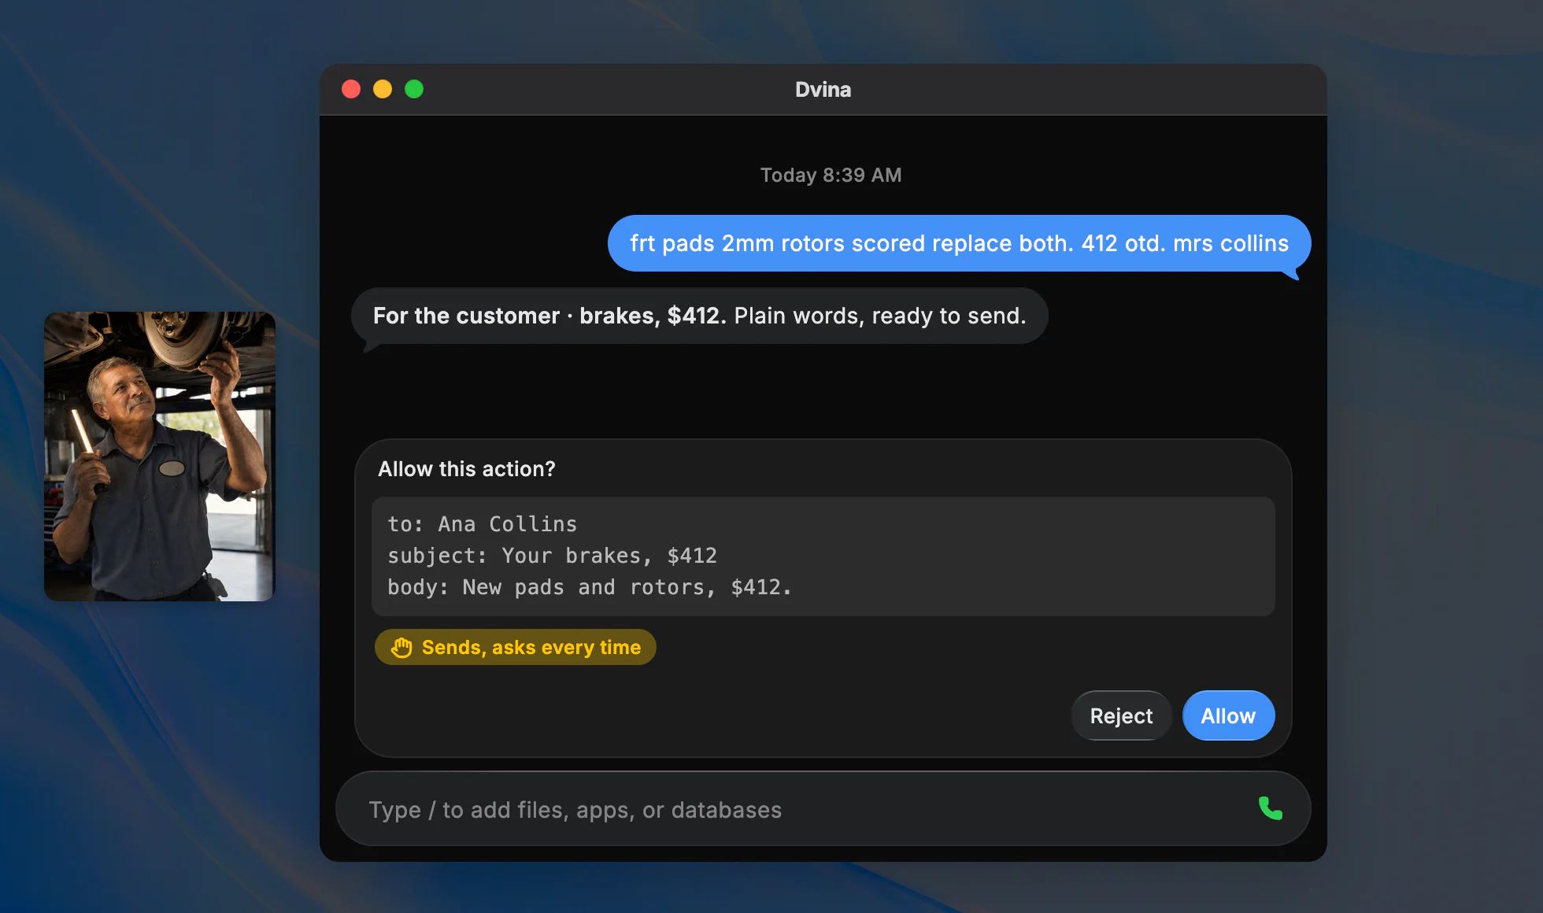Minimize the Dvina window
1543x913 pixels.
[x=383, y=89]
